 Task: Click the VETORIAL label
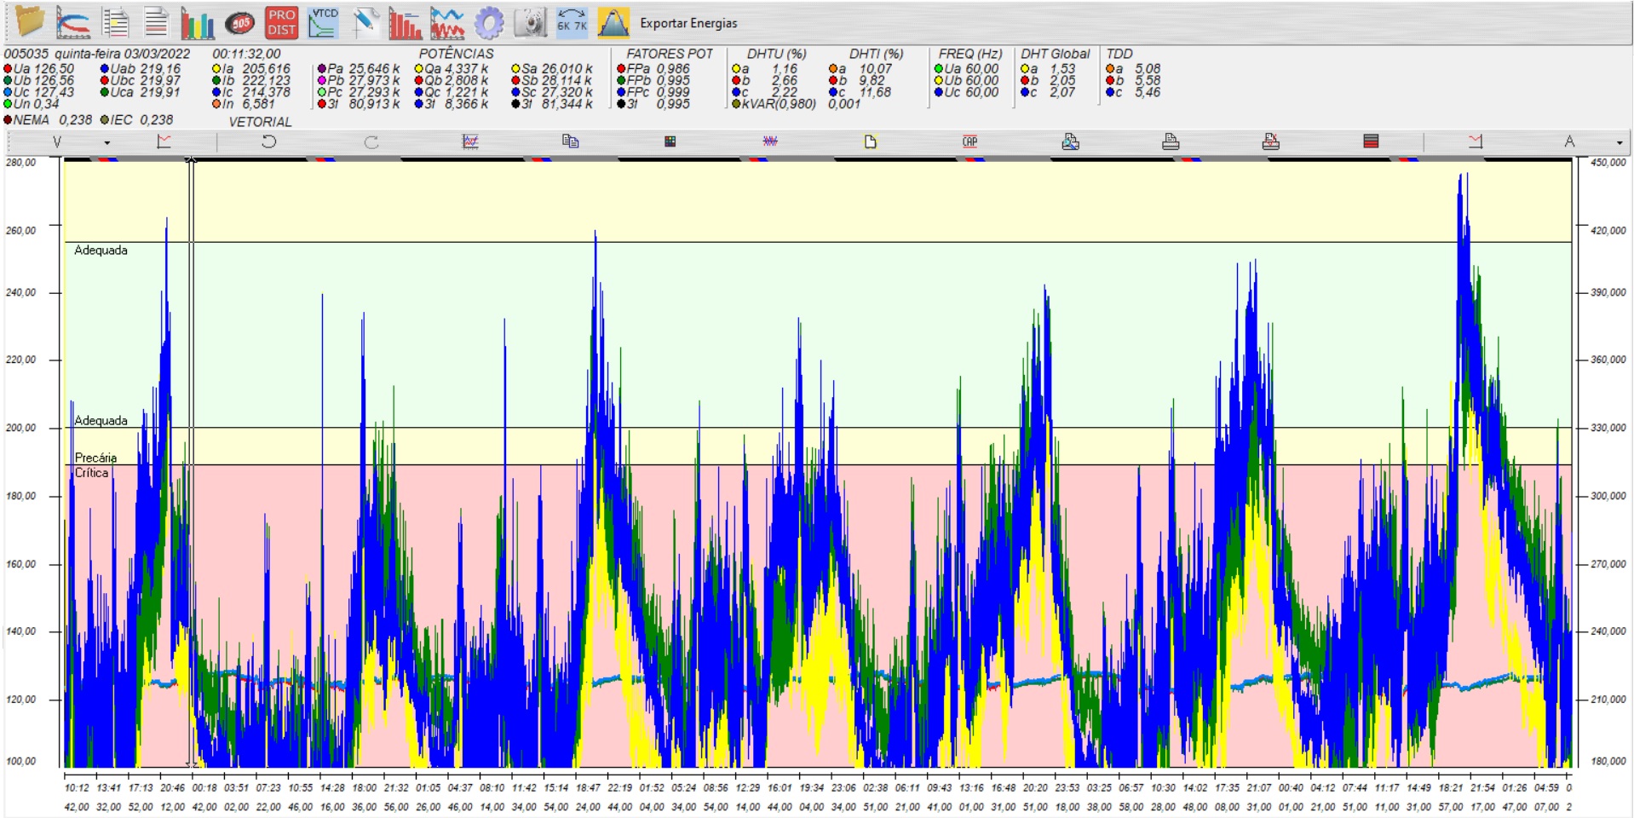pos(260,122)
